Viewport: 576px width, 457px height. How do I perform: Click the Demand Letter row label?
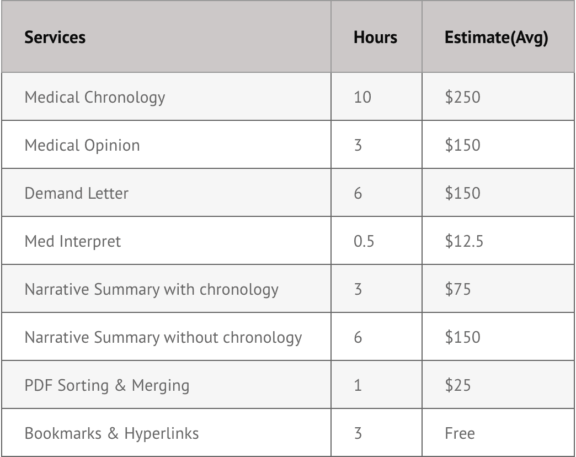[x=77, y=193]
